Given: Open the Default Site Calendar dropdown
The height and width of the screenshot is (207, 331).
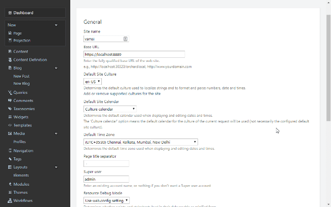Looking at the screenshot, I should [x=110, y=109].
